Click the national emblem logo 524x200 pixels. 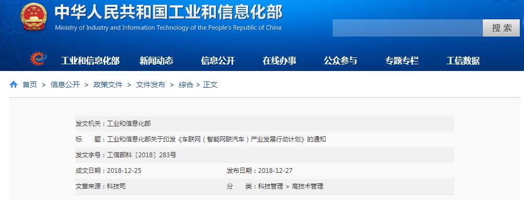tap(34, 17)
